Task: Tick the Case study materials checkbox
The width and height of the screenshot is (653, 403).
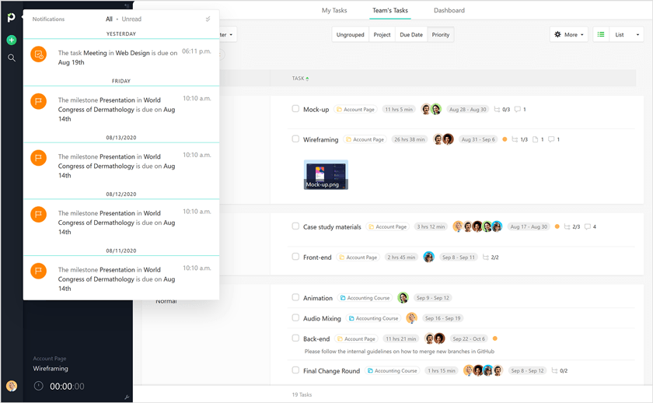Action: (295, 226)
